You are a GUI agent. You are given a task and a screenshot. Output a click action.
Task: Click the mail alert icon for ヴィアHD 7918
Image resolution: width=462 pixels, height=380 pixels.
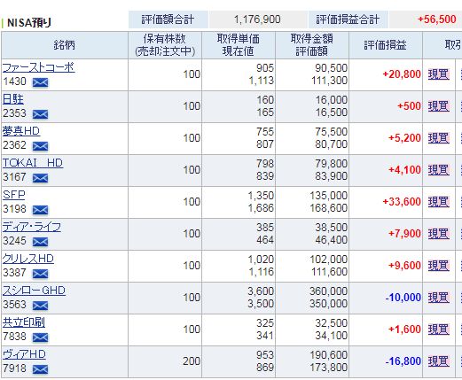tap(40, 369)
